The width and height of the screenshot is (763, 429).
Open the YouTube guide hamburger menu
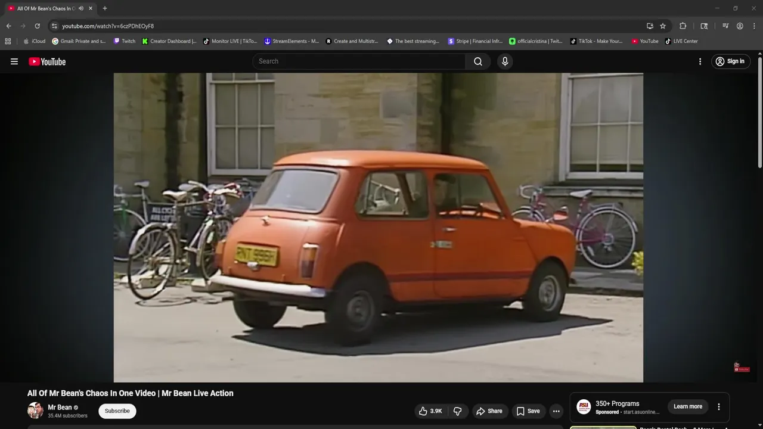click(x=14, y=61)
